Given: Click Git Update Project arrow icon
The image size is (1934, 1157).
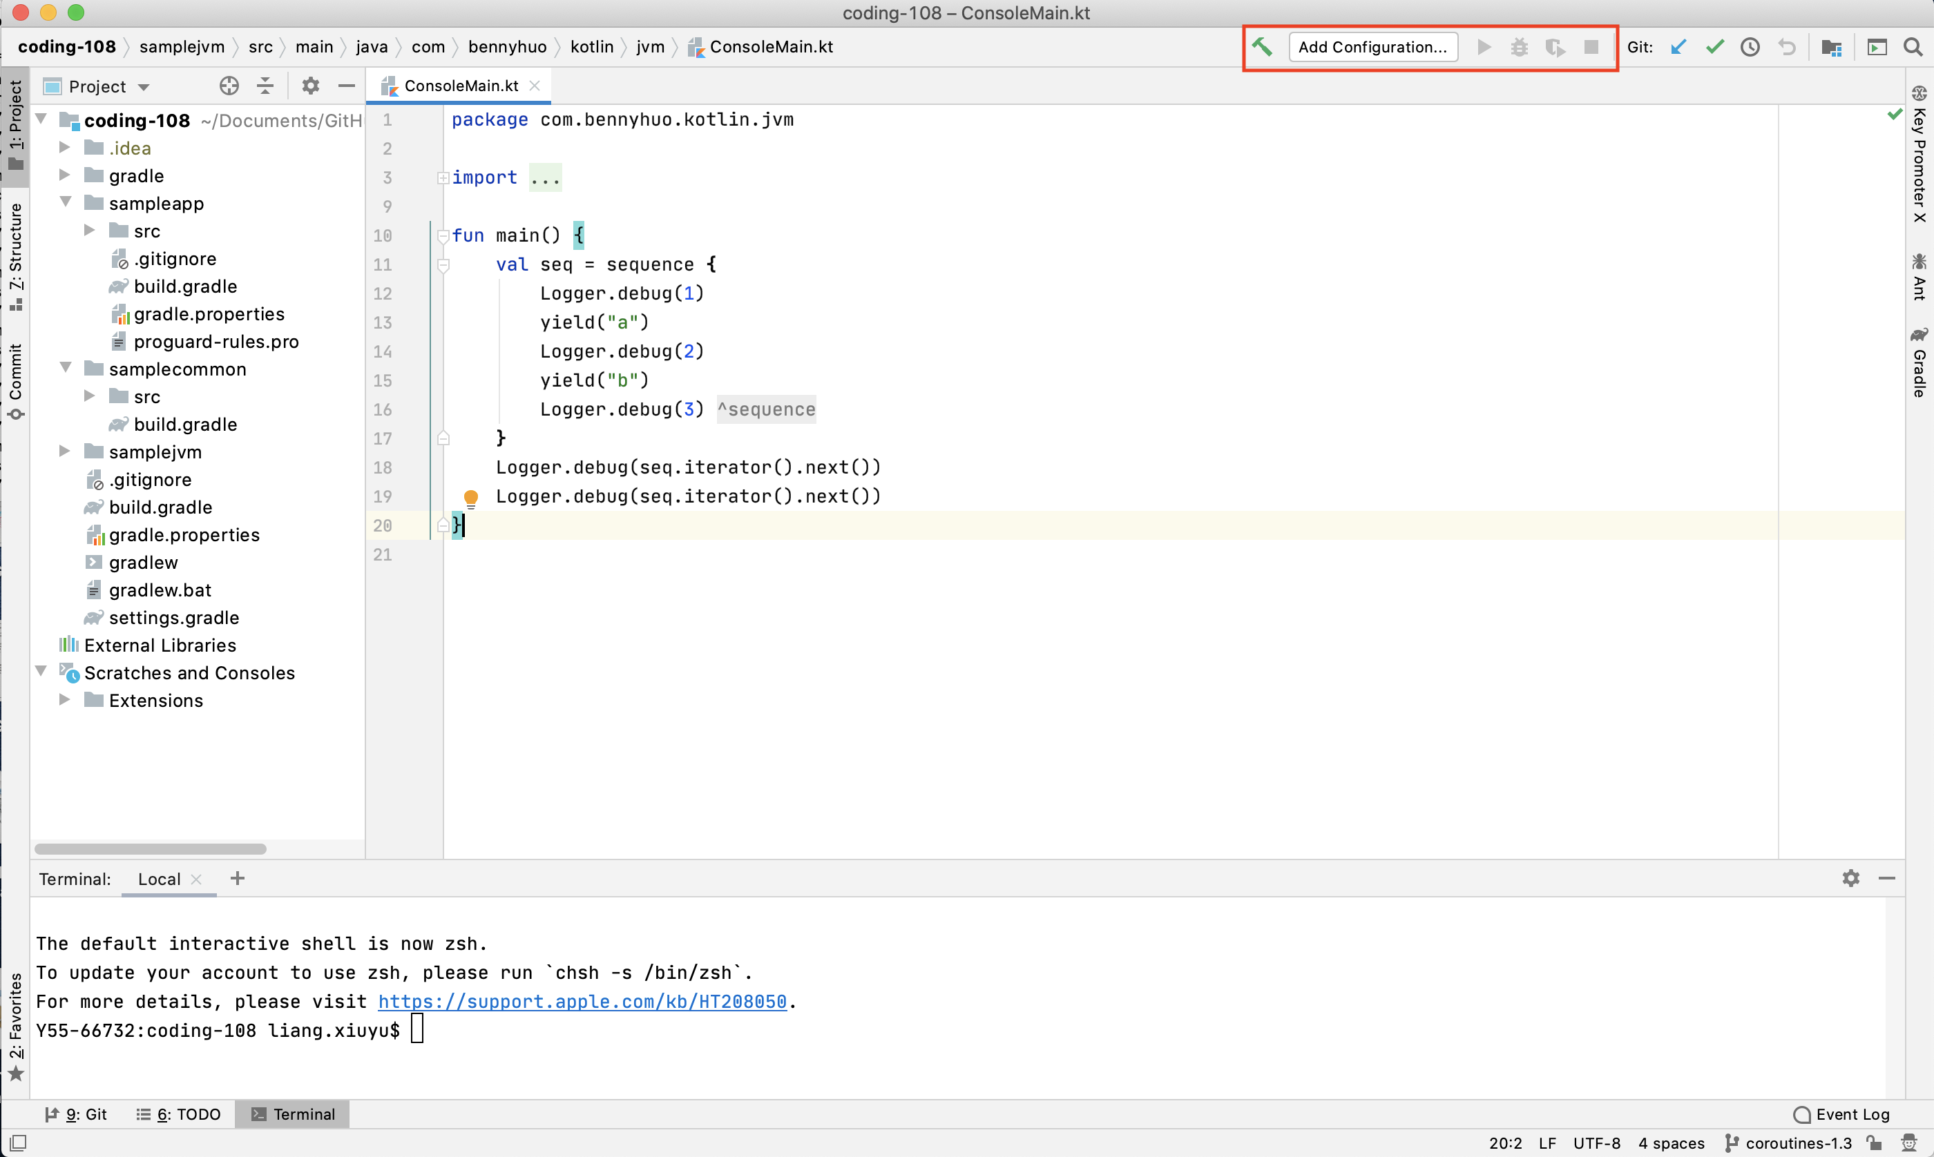Looking at the screenshot, I should (x=1678, y=47).
